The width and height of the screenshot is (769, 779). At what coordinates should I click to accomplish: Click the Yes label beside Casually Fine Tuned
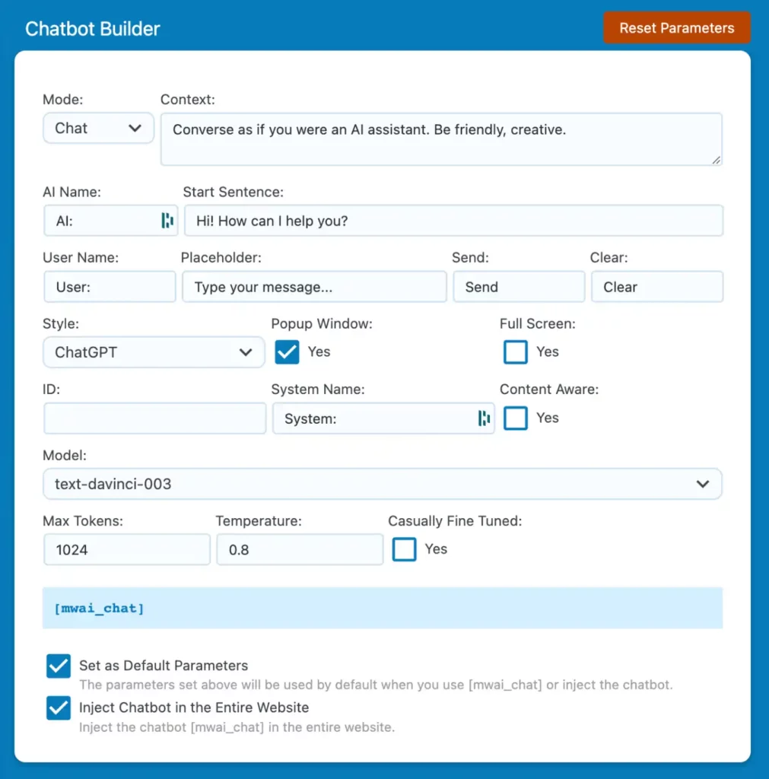(436, 549)
